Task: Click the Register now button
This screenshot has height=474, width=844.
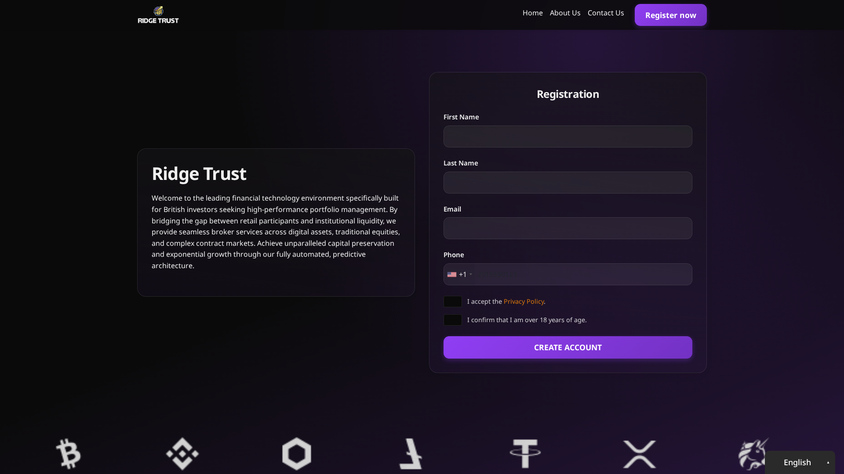Action: coord(670,14)
